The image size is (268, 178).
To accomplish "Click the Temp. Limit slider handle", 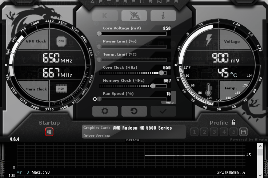I will (99, 60).
